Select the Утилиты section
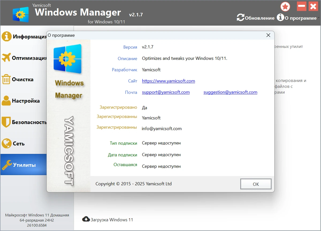 tap(24, 165)
